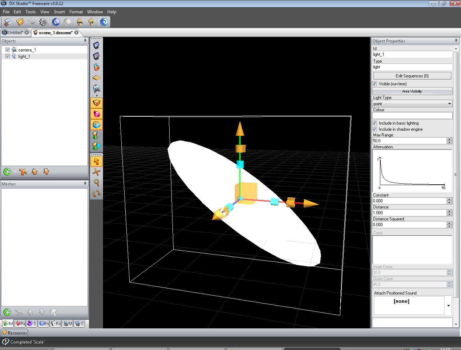The height and width of the screenshot is (350, 461).
Task: Move object up with orange up arrow
Action: pos(35,172)
